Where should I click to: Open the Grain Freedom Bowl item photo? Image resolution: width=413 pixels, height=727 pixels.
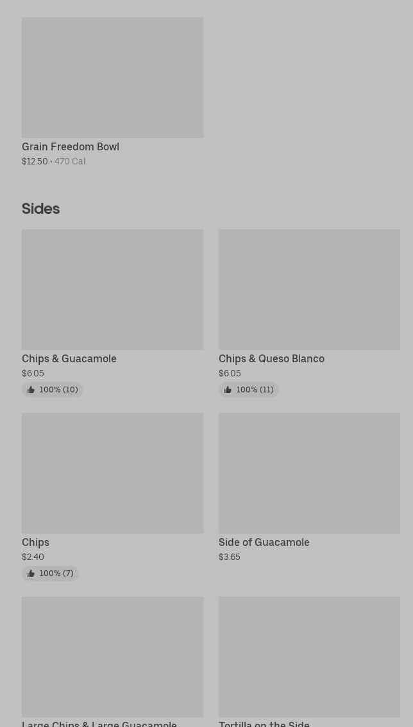112,78
